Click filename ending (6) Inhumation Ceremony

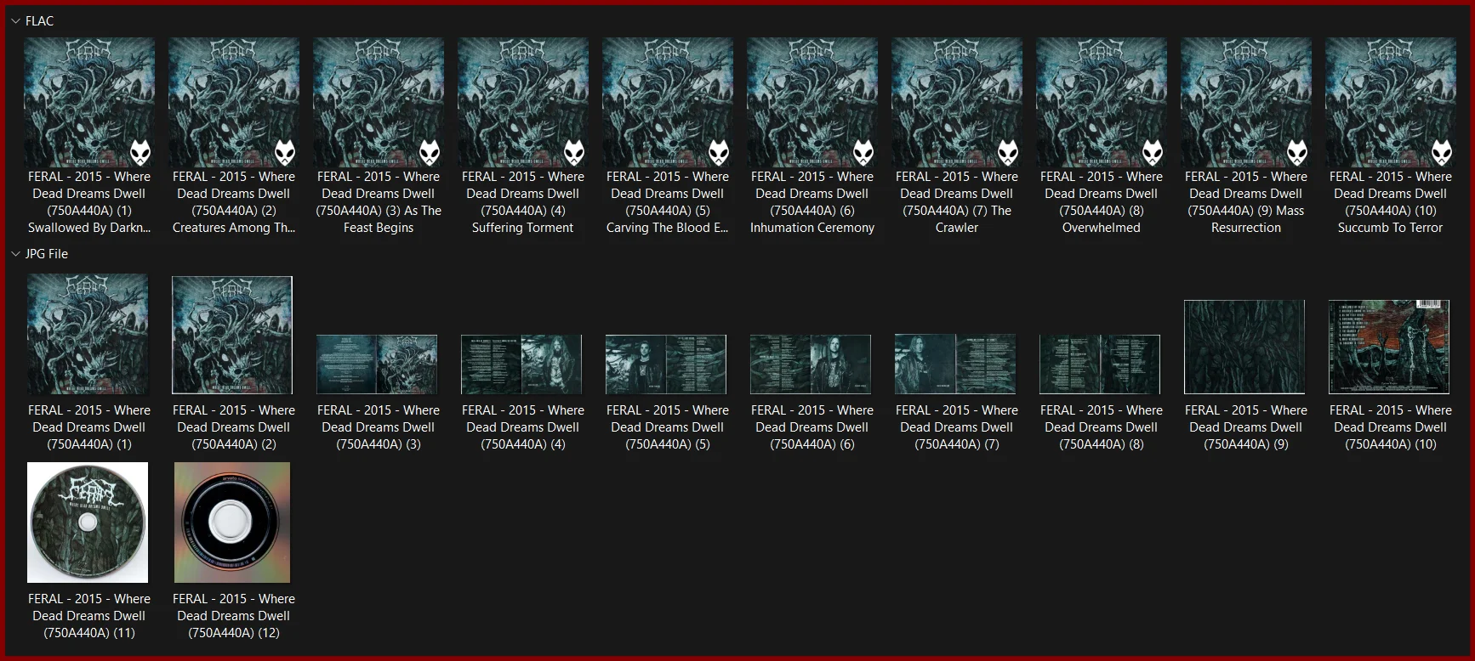tap(812, 202)
